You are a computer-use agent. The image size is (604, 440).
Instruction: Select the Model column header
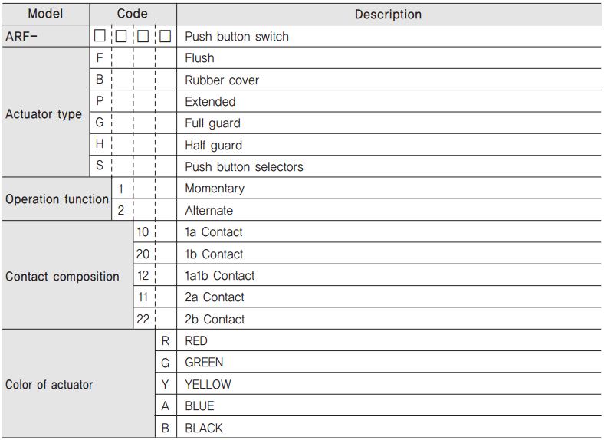coord(45,14)
